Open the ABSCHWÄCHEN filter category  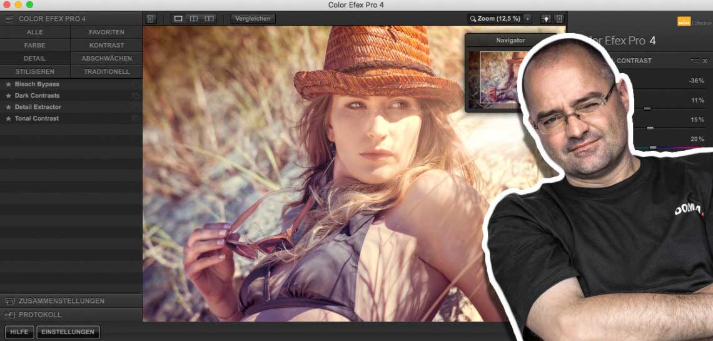click(x=106, y=59)
